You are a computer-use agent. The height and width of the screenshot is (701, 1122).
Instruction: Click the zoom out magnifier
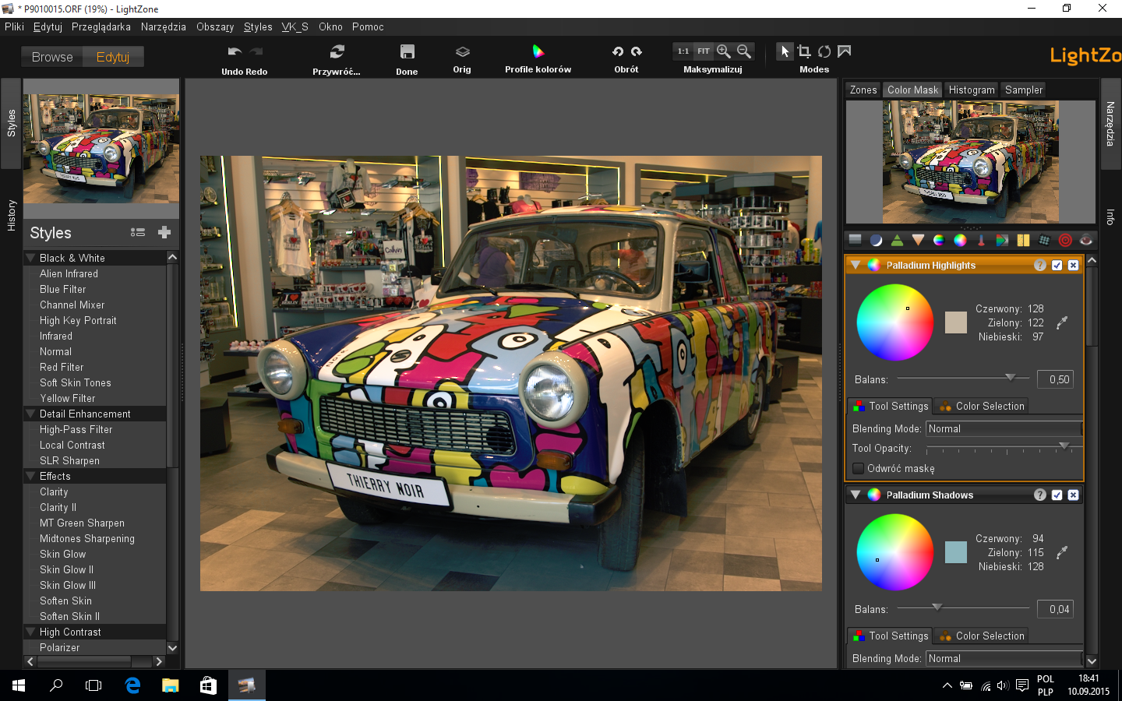coord(744,51)
